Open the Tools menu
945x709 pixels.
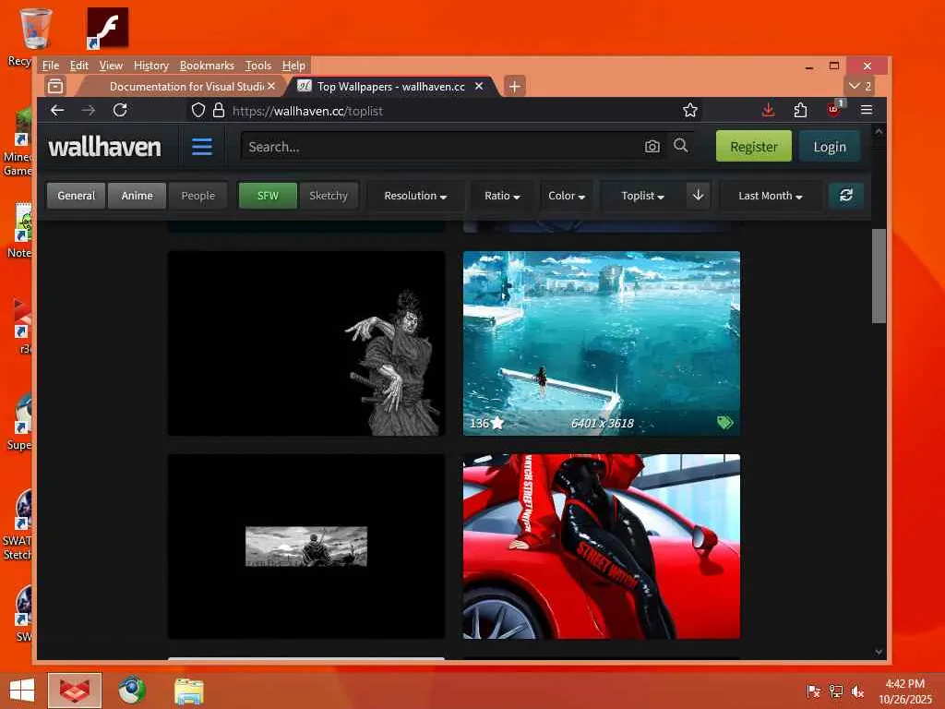pos(258,66)
